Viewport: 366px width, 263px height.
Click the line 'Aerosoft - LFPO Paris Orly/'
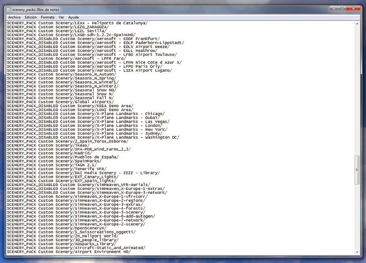click(x=85, y=66)
